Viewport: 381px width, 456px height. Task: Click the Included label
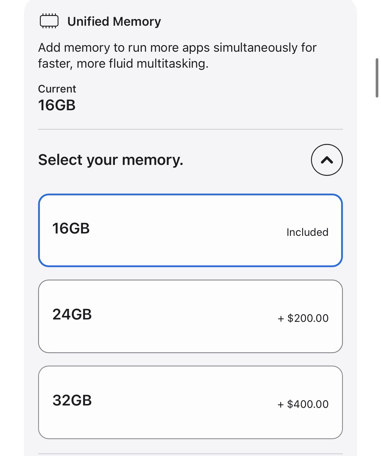[307, 232]
